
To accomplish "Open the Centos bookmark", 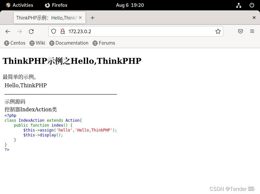I will point(15,43).
